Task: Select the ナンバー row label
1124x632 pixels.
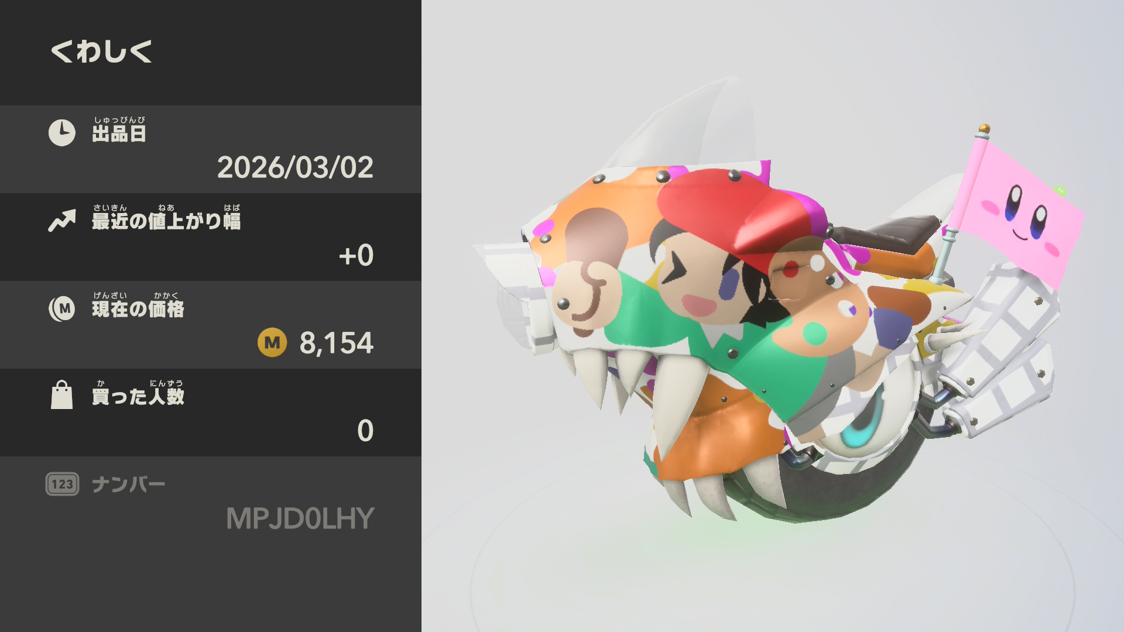Action: tap(129, 485)
